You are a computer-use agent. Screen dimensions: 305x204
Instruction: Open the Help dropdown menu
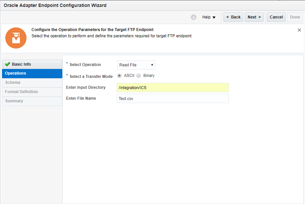[x=209, y=17]
